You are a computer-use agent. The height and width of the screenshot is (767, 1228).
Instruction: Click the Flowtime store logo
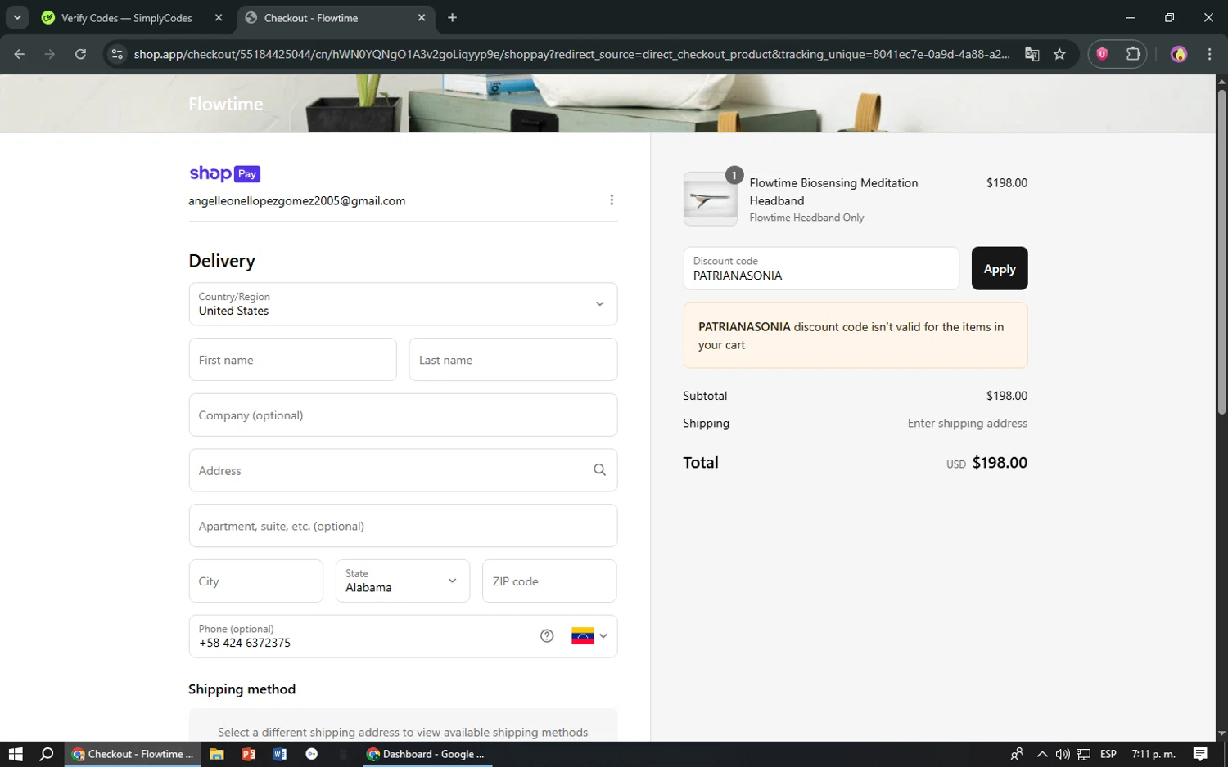point(226,104)
